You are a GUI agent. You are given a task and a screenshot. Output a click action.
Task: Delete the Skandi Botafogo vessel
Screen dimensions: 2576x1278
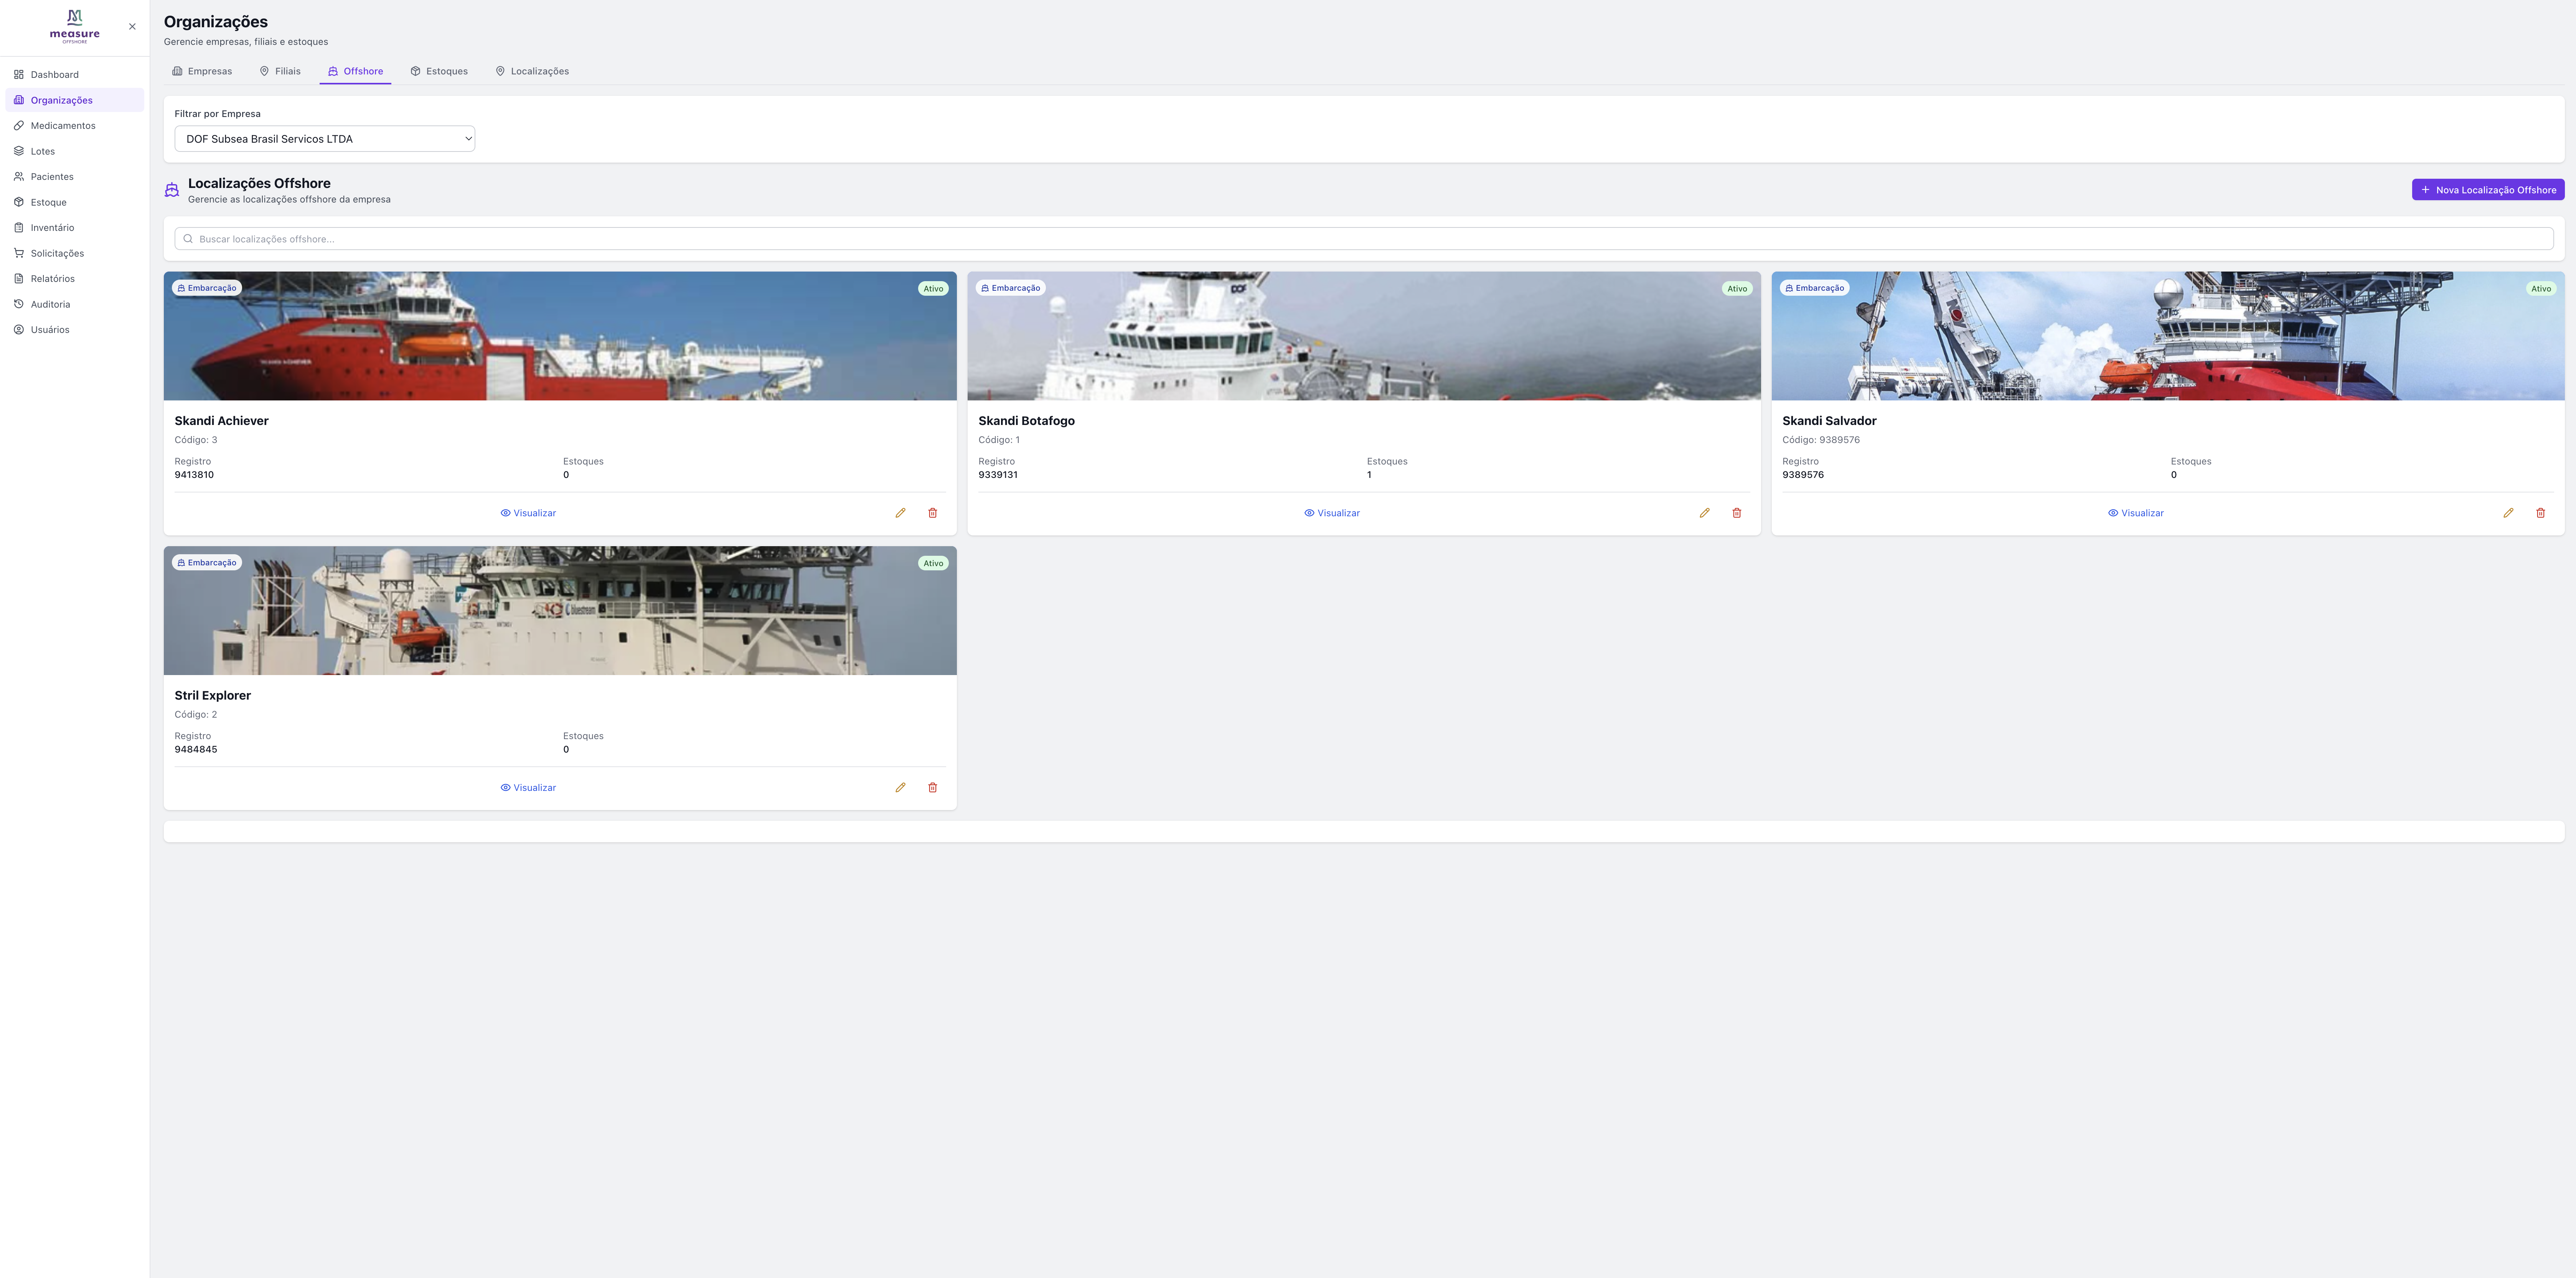point(1737,513)
